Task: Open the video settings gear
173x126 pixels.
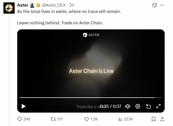Action: [x=138, y=106]
